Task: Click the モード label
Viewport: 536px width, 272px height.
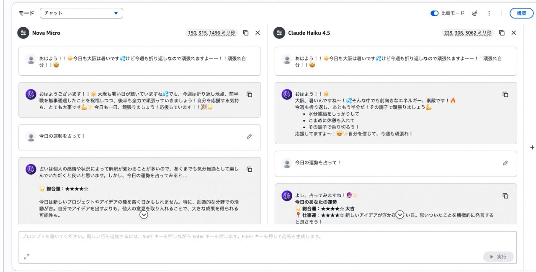Action: point(26,13)
